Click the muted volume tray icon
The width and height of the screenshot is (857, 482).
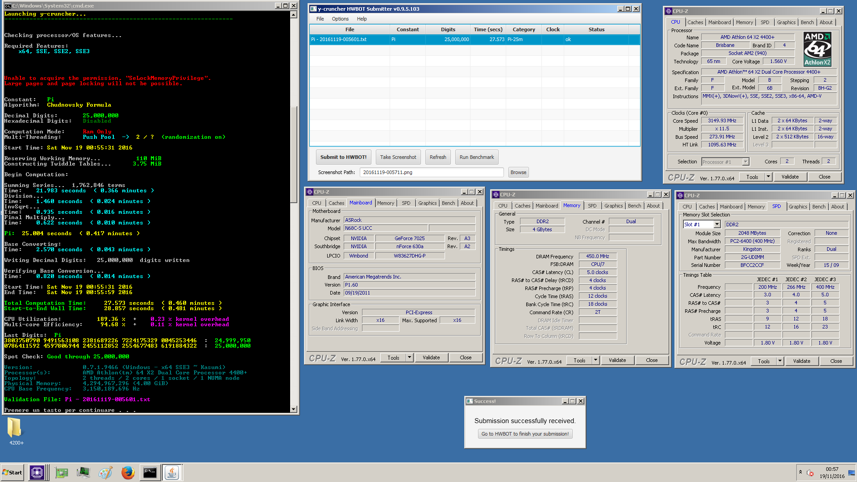810,473
